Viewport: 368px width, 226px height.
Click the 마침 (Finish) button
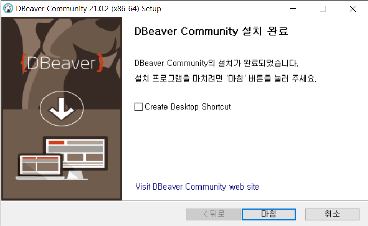[x=269, y=214]
